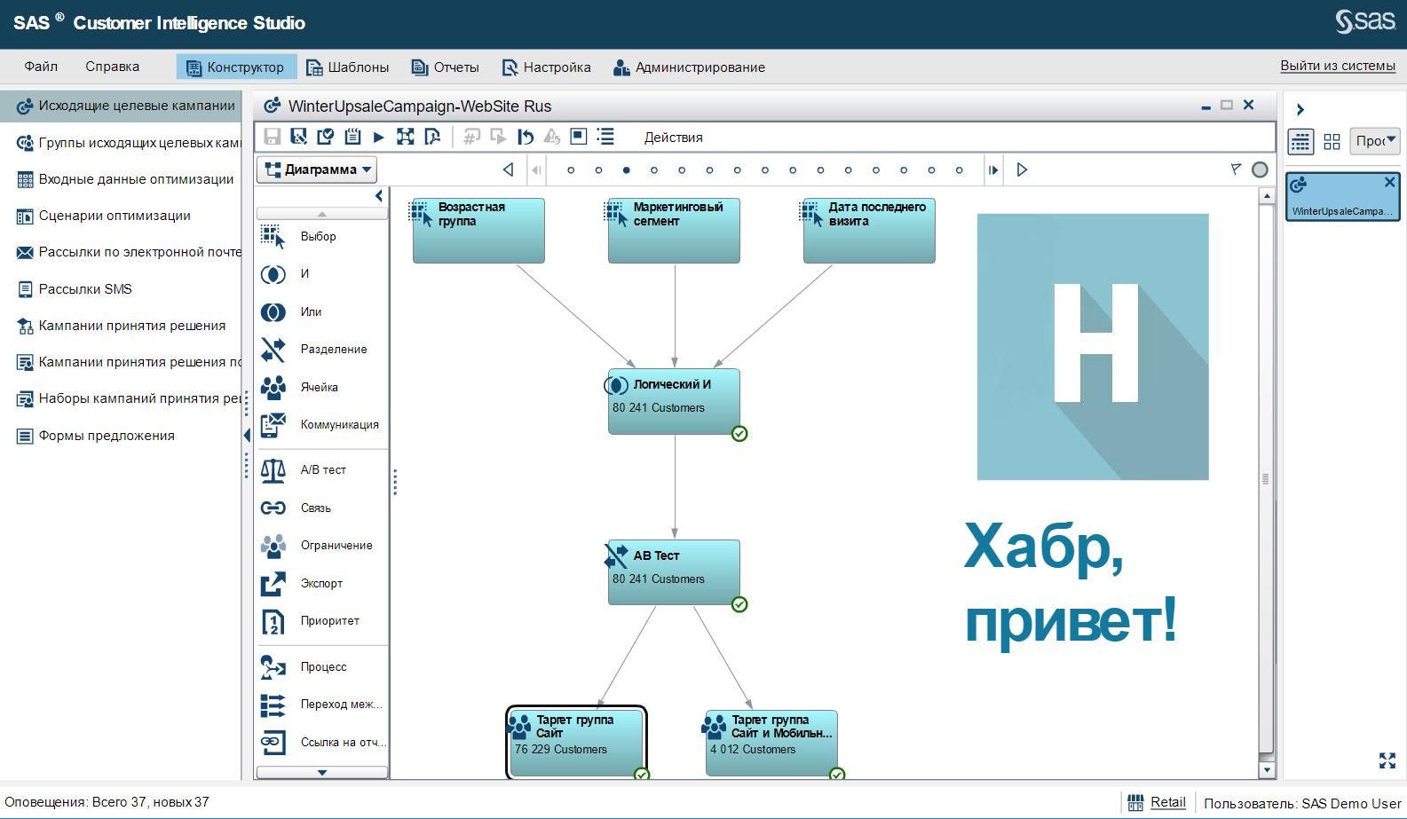Select the Коммуникация node tool
The width and height of the screenshot is (1407, 819).
point(321,425)
